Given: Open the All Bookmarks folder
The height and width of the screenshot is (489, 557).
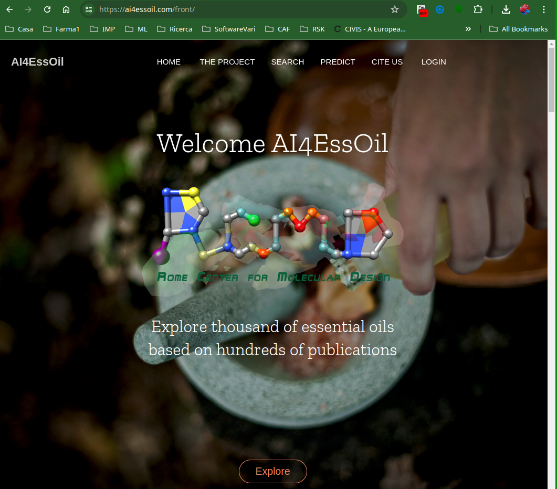Looking at the screenshot, I should point(519,29).
